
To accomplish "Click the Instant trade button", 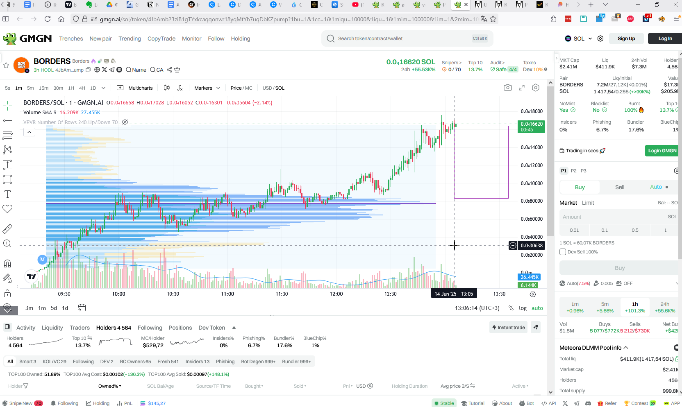I will [x=509, y=327].
